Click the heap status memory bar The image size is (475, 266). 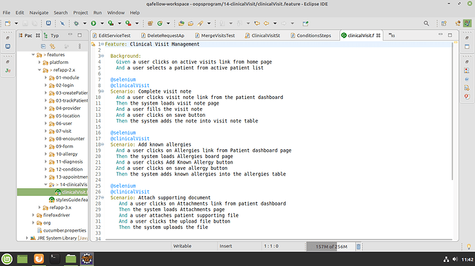pos(330,246)
